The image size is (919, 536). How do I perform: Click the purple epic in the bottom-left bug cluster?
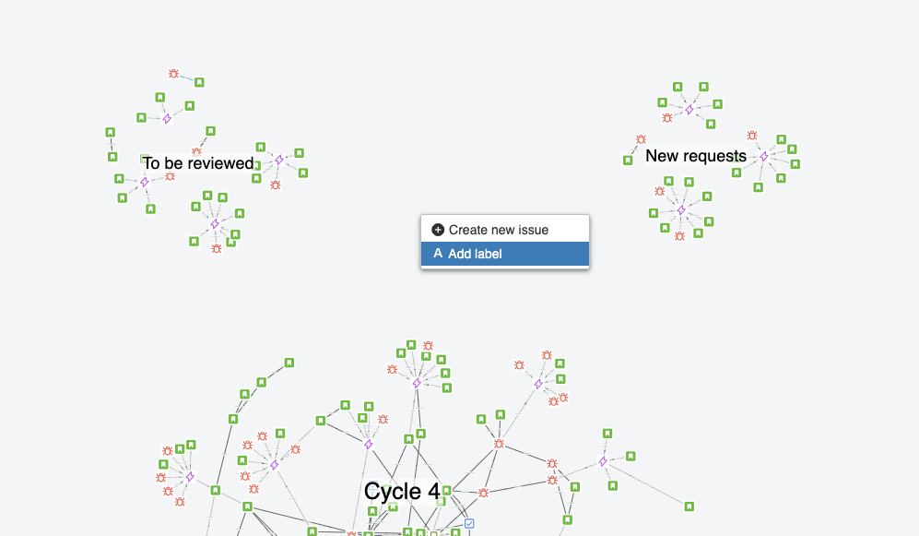point(190,477)
